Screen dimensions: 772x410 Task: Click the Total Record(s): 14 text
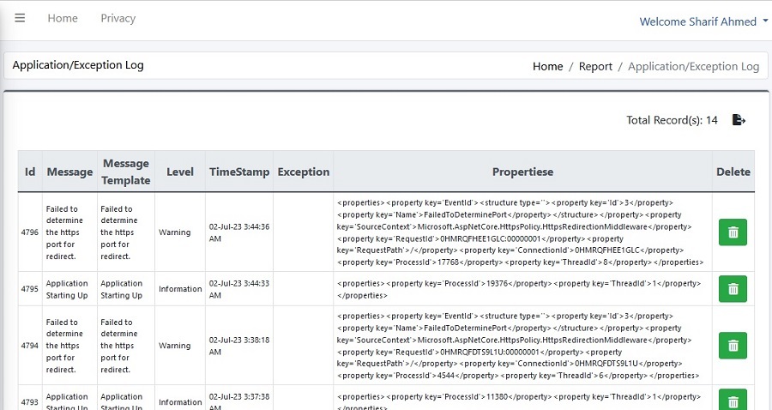coord(672,120)
